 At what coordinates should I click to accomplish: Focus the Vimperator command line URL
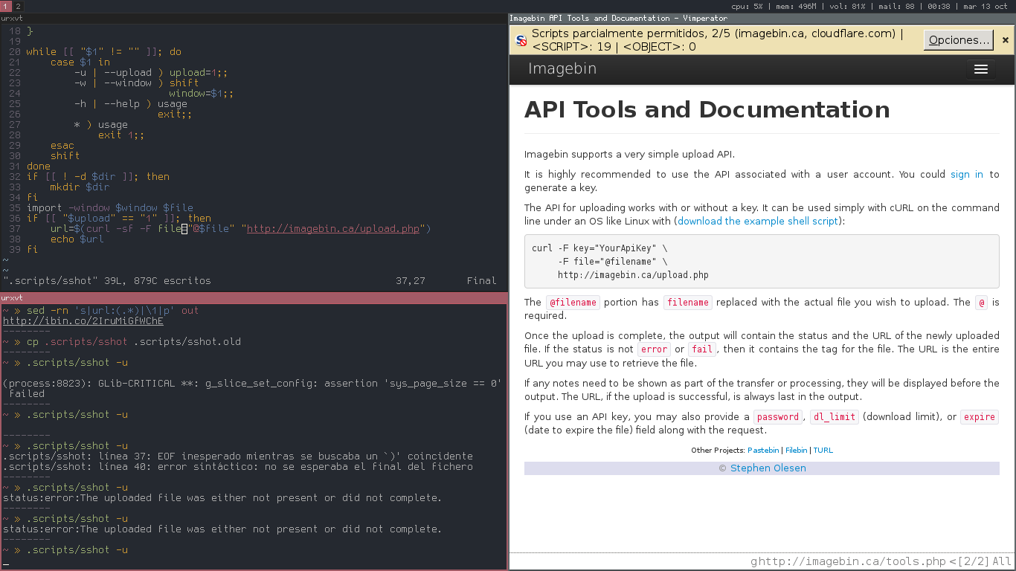point(848,561)
